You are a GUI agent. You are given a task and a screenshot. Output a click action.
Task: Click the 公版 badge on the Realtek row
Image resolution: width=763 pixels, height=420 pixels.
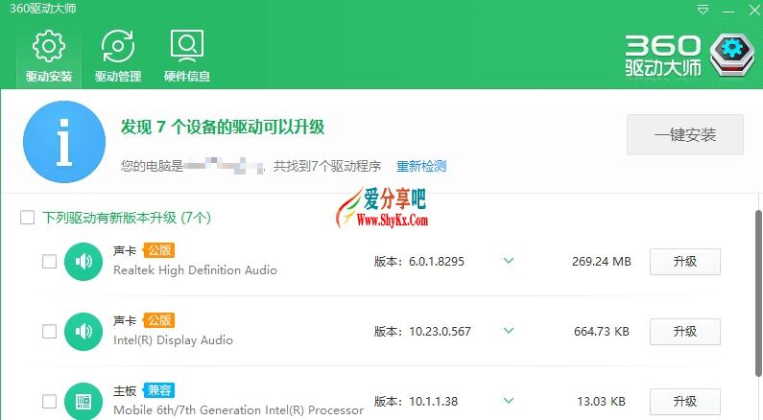click(159, 250)
